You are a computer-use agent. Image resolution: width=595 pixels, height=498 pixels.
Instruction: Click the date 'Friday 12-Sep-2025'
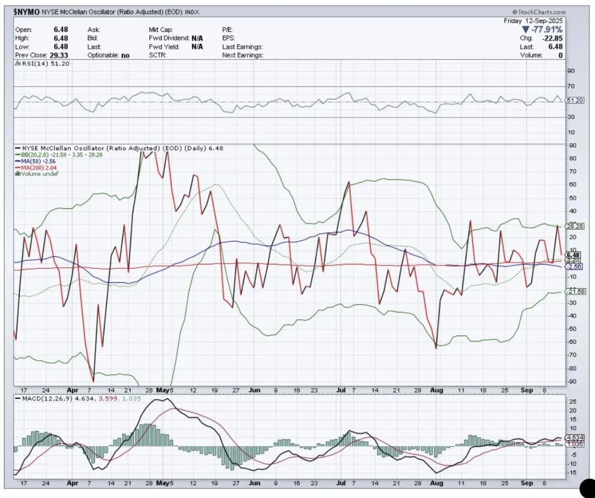(533, 21)
